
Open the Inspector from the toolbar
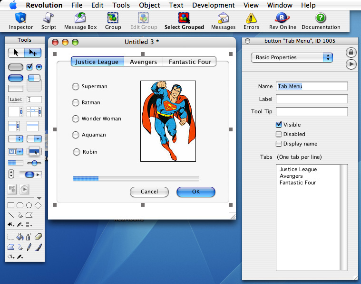[21, 21]
